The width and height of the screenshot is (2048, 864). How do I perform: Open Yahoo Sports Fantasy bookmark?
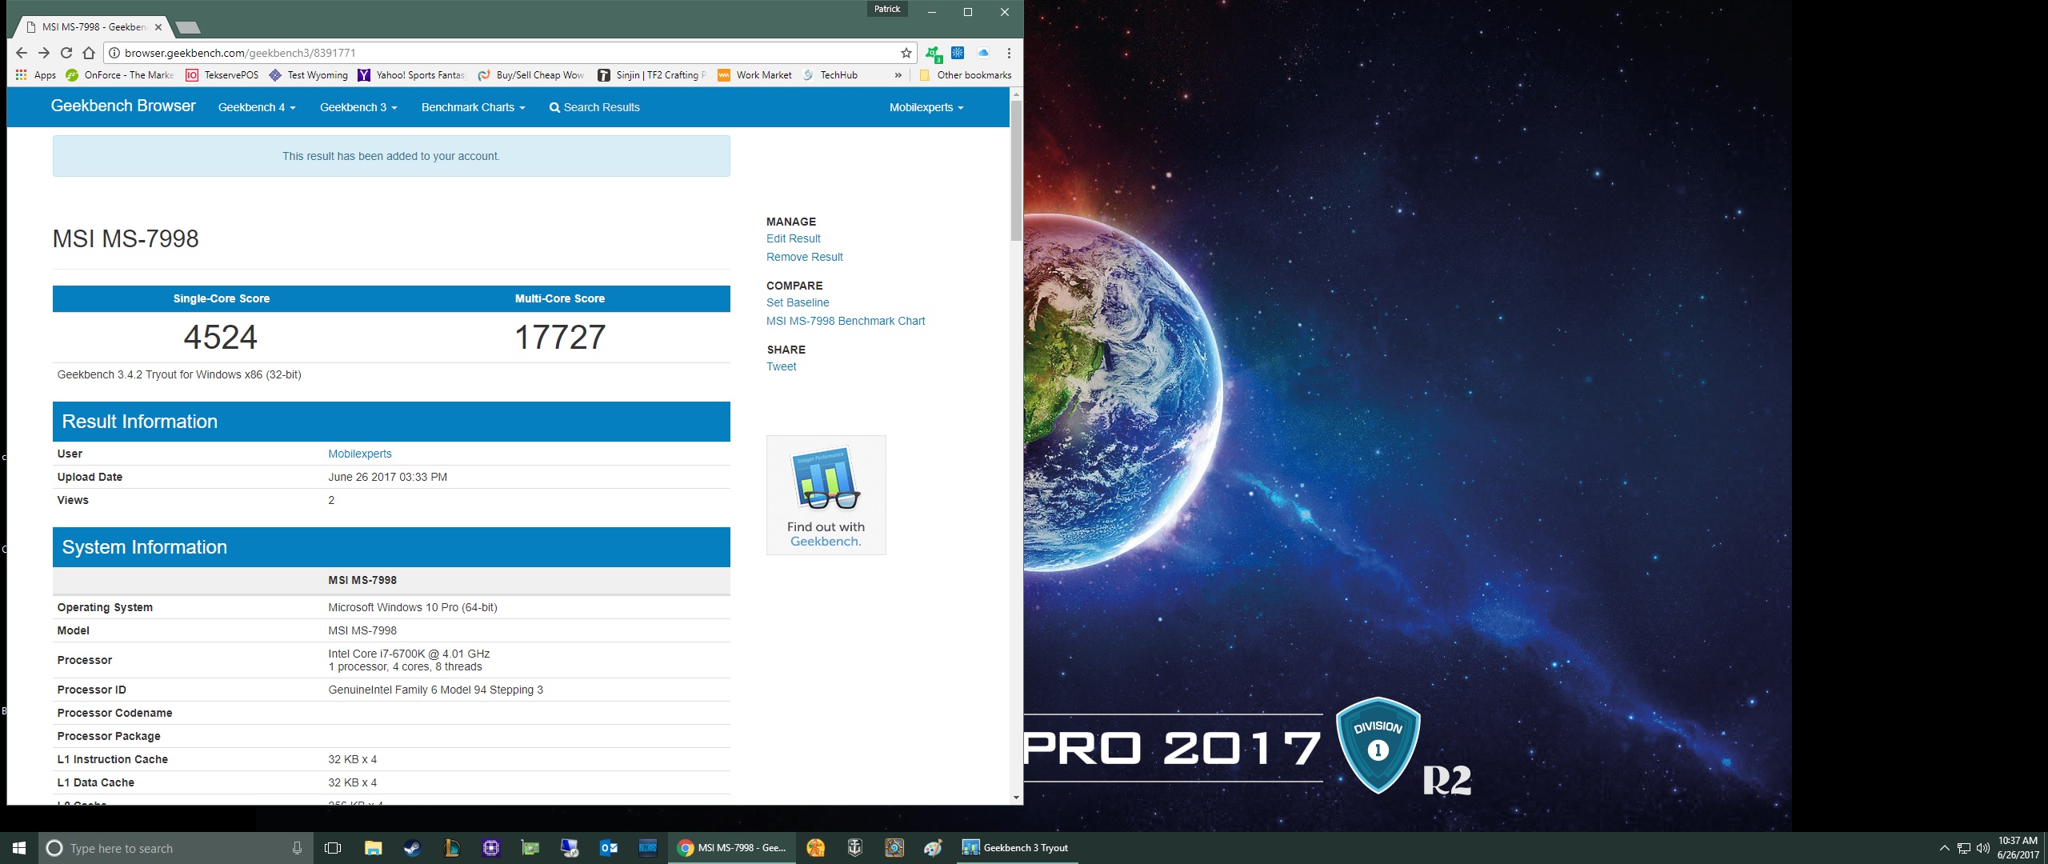412,75
